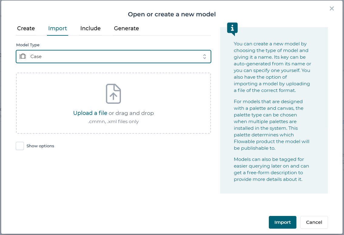Viewport: 344px width, 235px height.
Task: Click the '.cmmn, .xml files only' hint text
Action: [x=113, y=122]
